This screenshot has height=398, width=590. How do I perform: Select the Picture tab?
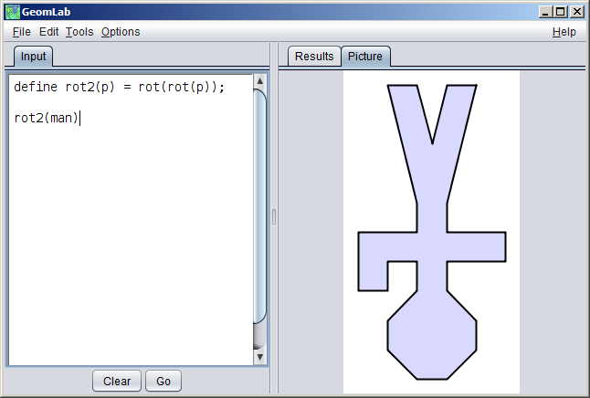click(365, 57)
